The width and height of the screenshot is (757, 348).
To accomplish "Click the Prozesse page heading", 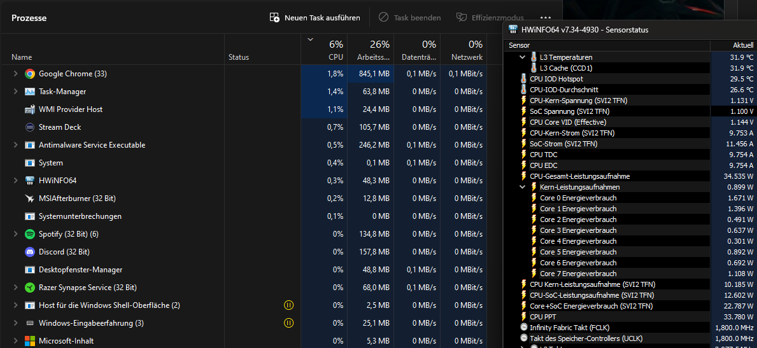I will pos(29,18).
